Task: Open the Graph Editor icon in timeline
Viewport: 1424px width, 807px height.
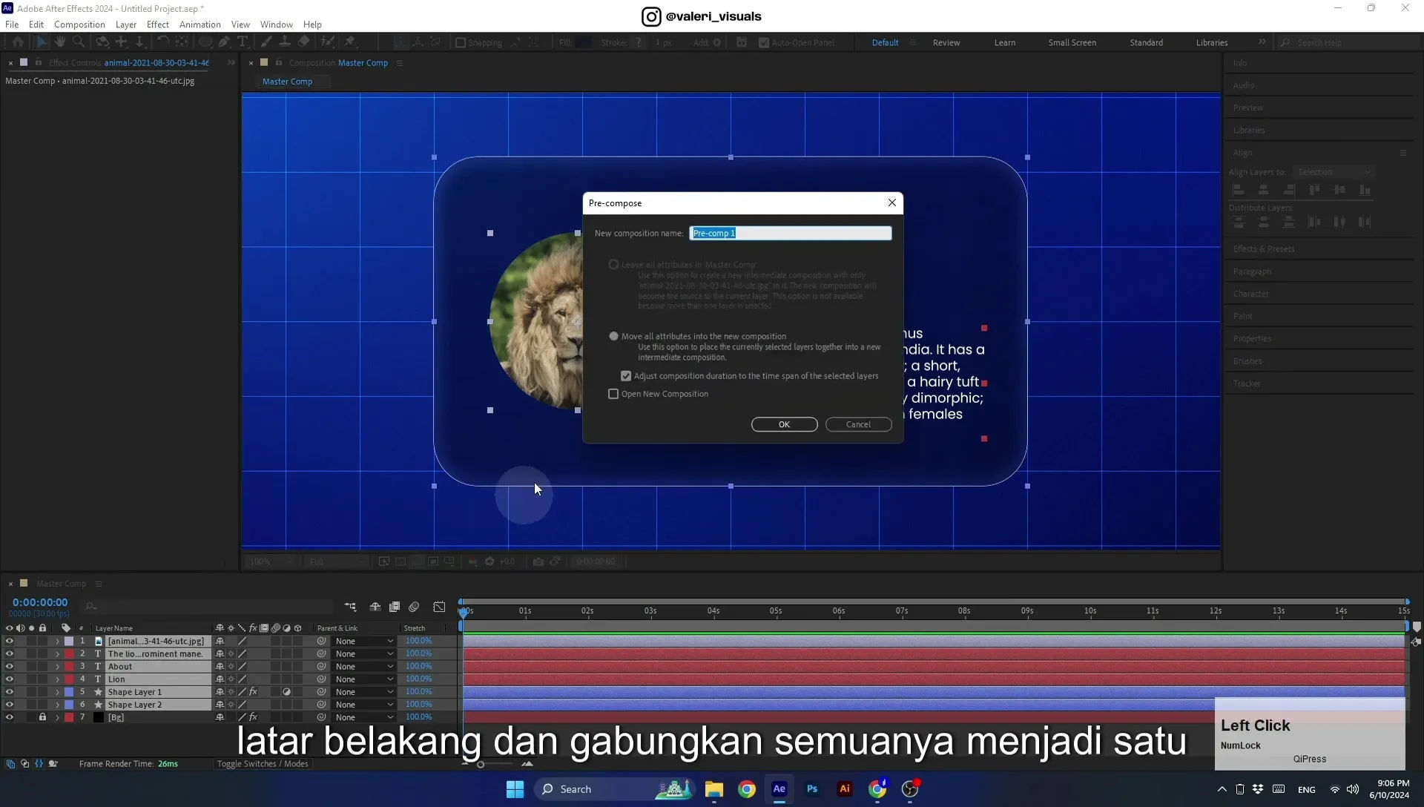Action: point(440,607)
